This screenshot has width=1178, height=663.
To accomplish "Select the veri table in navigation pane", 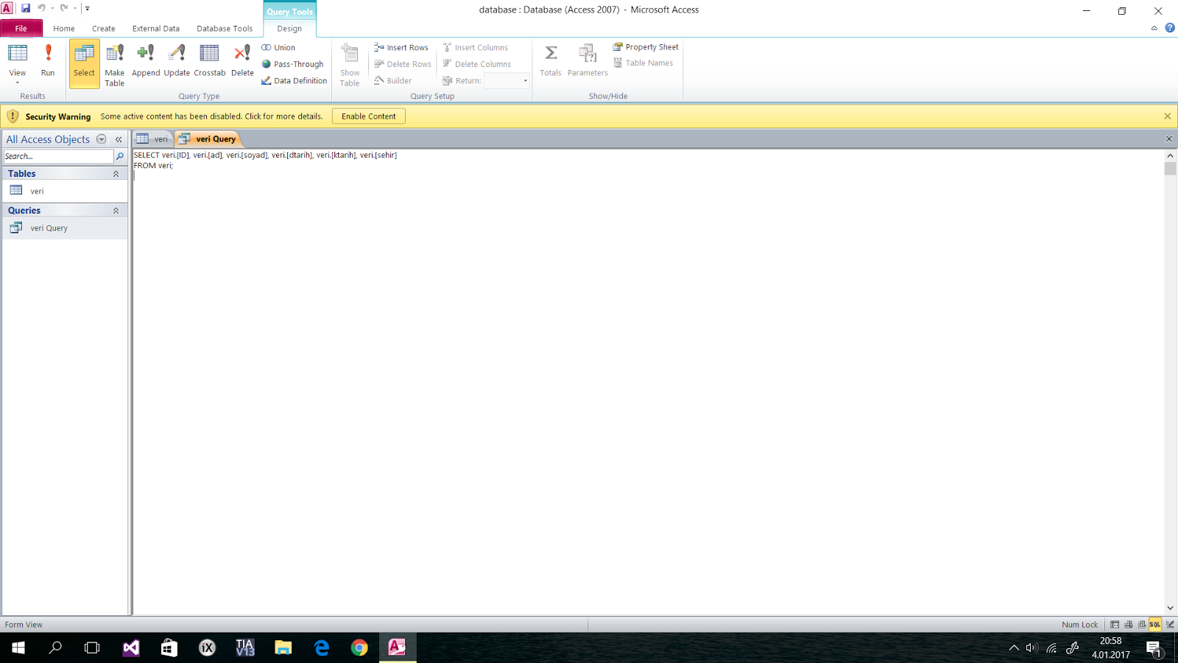I will tap(65, 191).
